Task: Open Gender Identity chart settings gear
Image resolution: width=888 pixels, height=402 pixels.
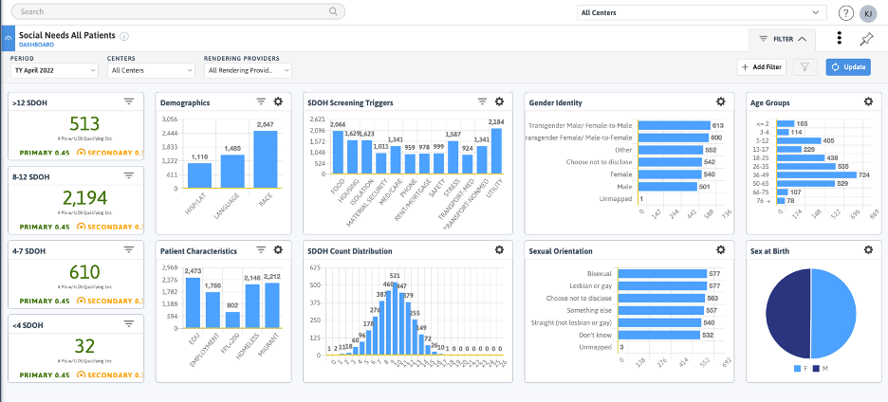Action: pyautogui.click(x=720, y=101)
